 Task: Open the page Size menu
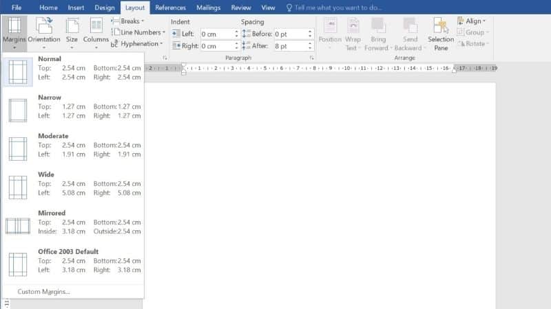[72, 33]
